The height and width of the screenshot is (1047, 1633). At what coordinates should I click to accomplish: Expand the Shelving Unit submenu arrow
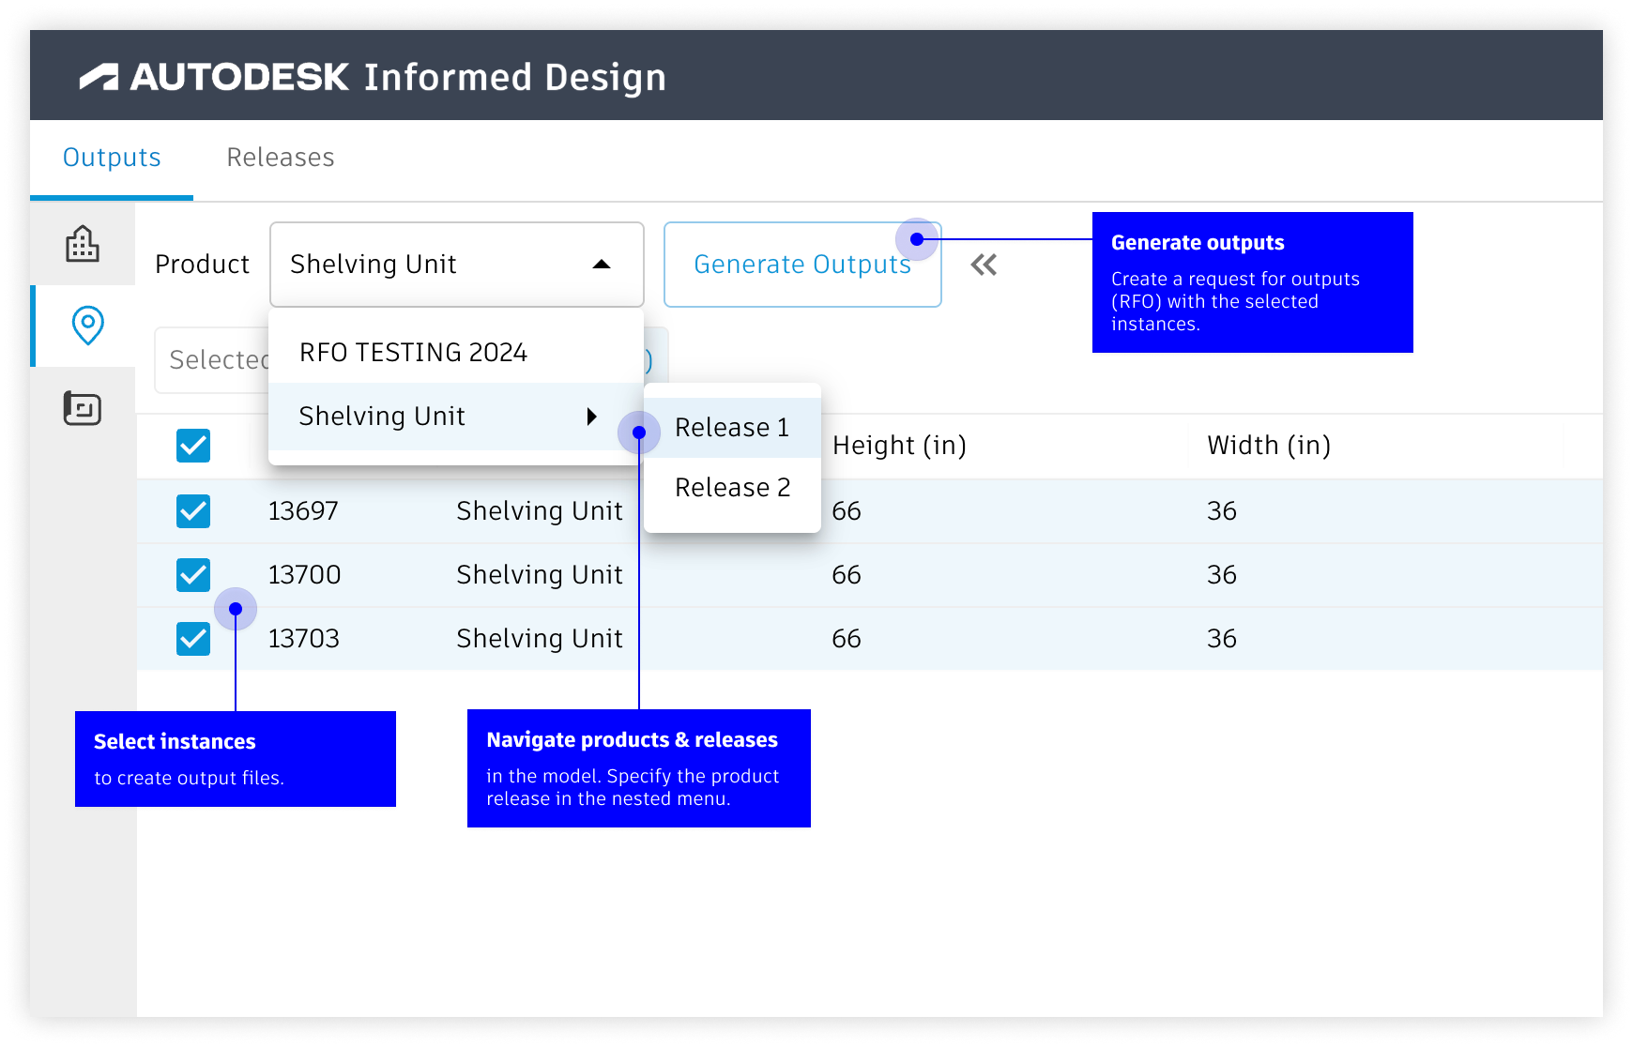(591, 417)
